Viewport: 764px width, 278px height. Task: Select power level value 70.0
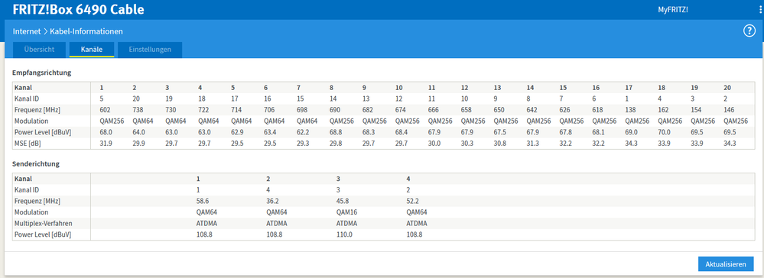(664, 132)
